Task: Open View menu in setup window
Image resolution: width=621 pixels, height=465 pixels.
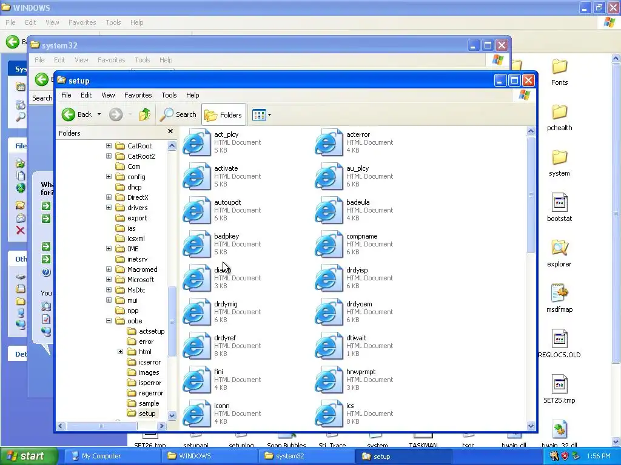Action: coord(108,95)
